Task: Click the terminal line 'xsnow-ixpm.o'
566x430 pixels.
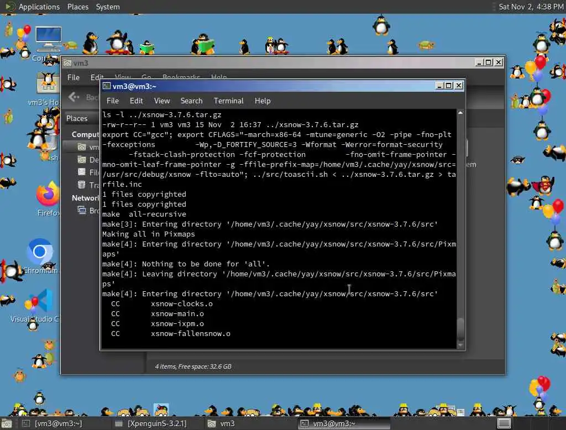Action: (x=177, y=324)
